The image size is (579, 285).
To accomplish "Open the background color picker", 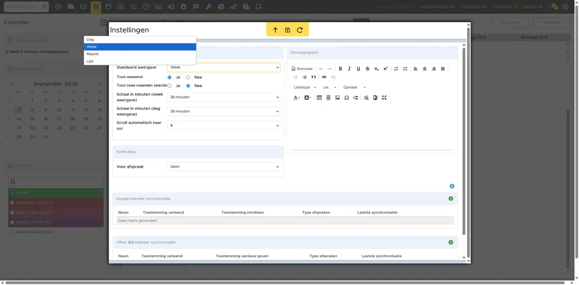I will (307, 98).
